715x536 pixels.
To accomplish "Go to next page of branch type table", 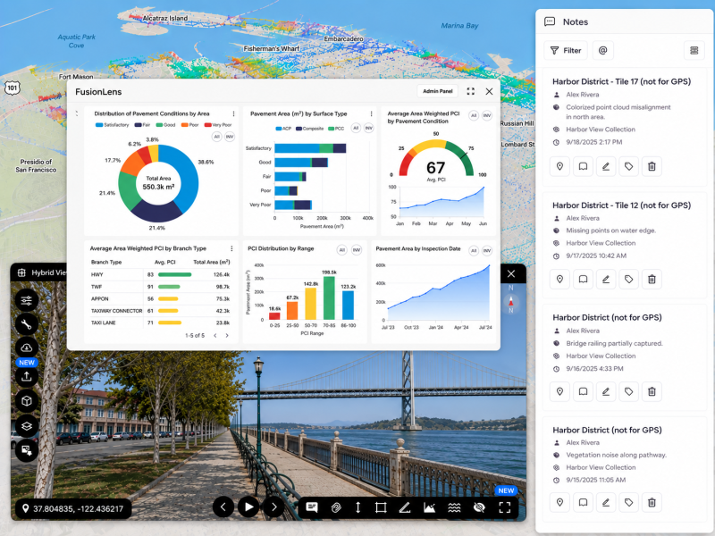I will [227, 336].
